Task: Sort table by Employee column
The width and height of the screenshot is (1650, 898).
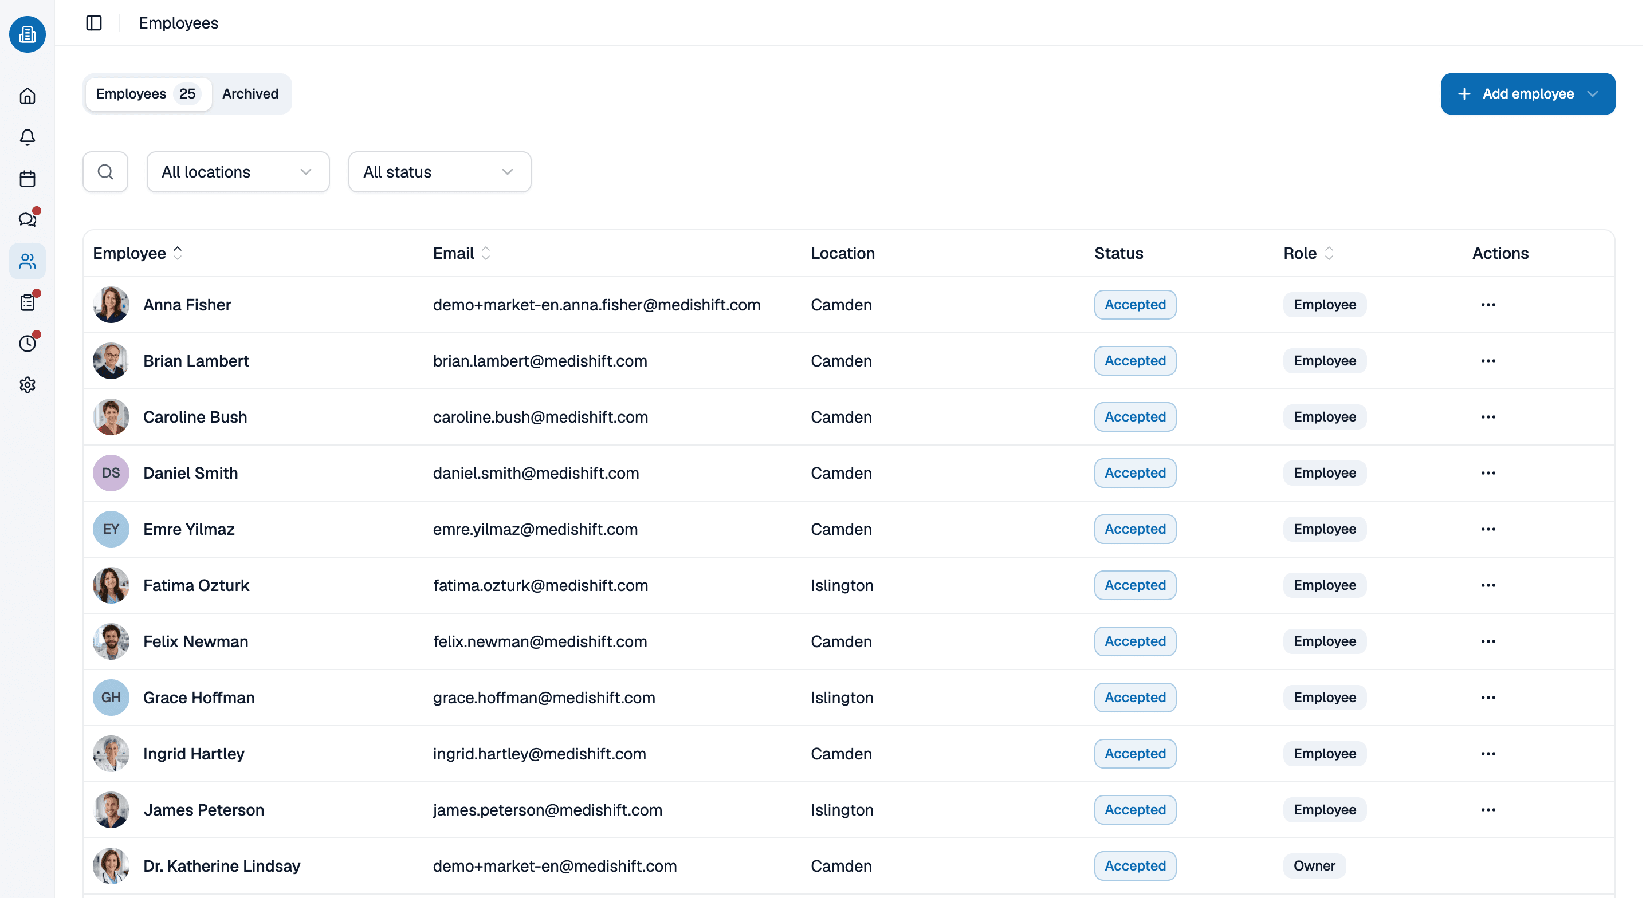Action: [137, 254]
